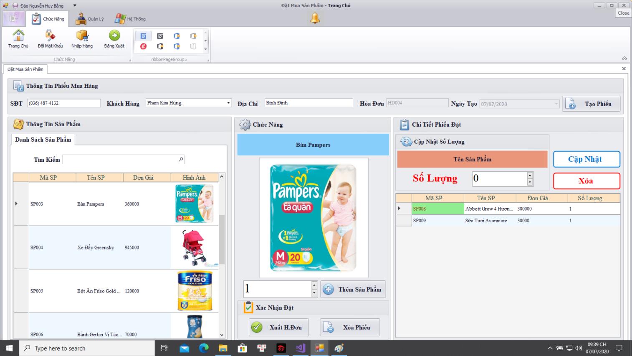Expand the skin gallery dropdown arrow
Viewport: 632px width, 356px height.
pyautogui.click(x=205, y=49)
